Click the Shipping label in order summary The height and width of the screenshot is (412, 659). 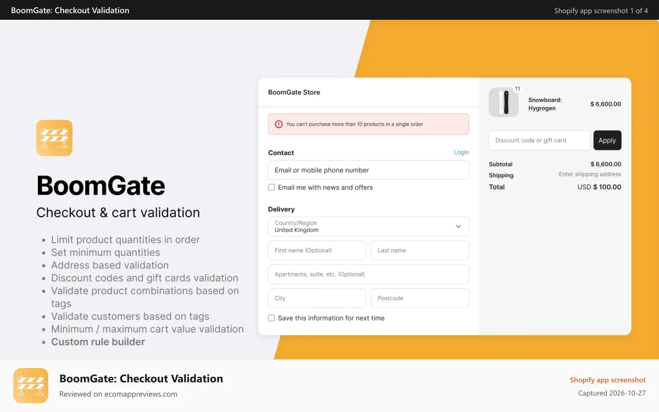tap(501, 175)
